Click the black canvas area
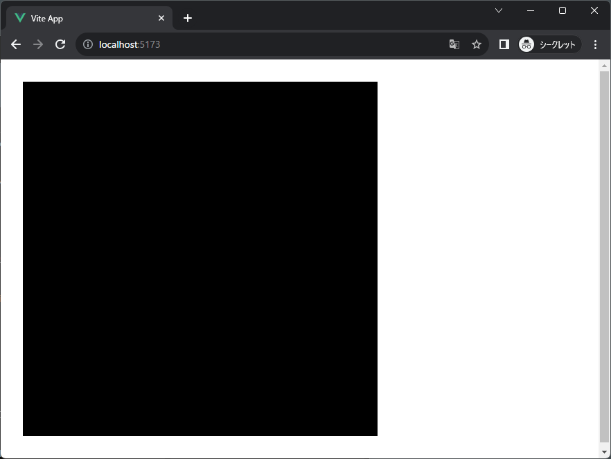611x459 pixels. tap(200, 258)
